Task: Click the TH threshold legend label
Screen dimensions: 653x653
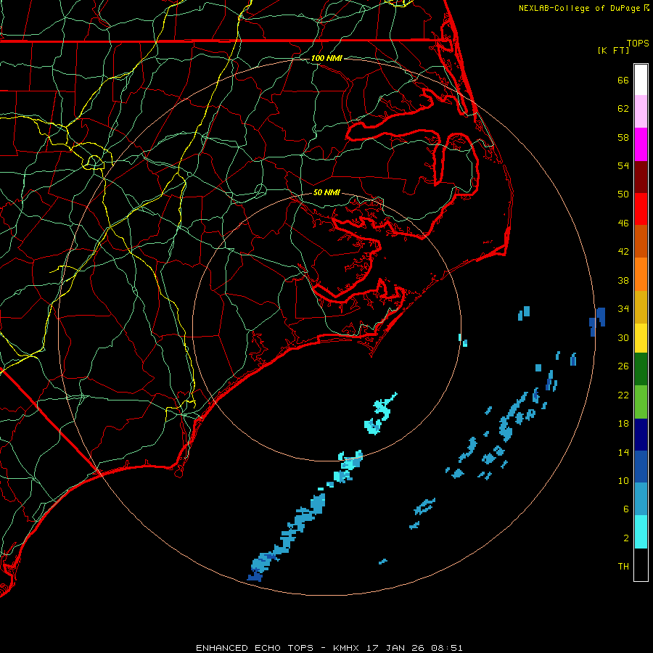Action: tap(623, 567)
